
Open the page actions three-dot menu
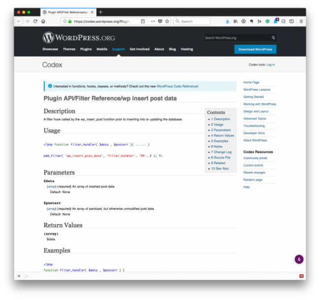[x=153, y=22]
